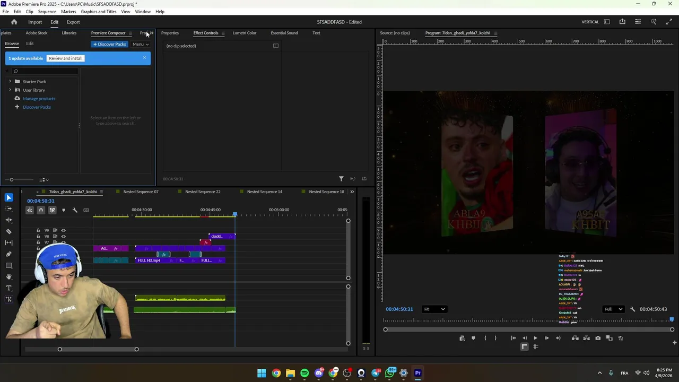Click timeline horizontal zoom scroll bar
679x382 pixels.
click(x=98, y=349)
